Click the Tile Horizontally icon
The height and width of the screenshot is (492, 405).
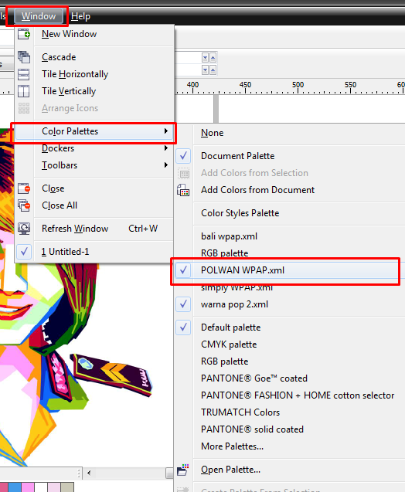click(24, 74)
